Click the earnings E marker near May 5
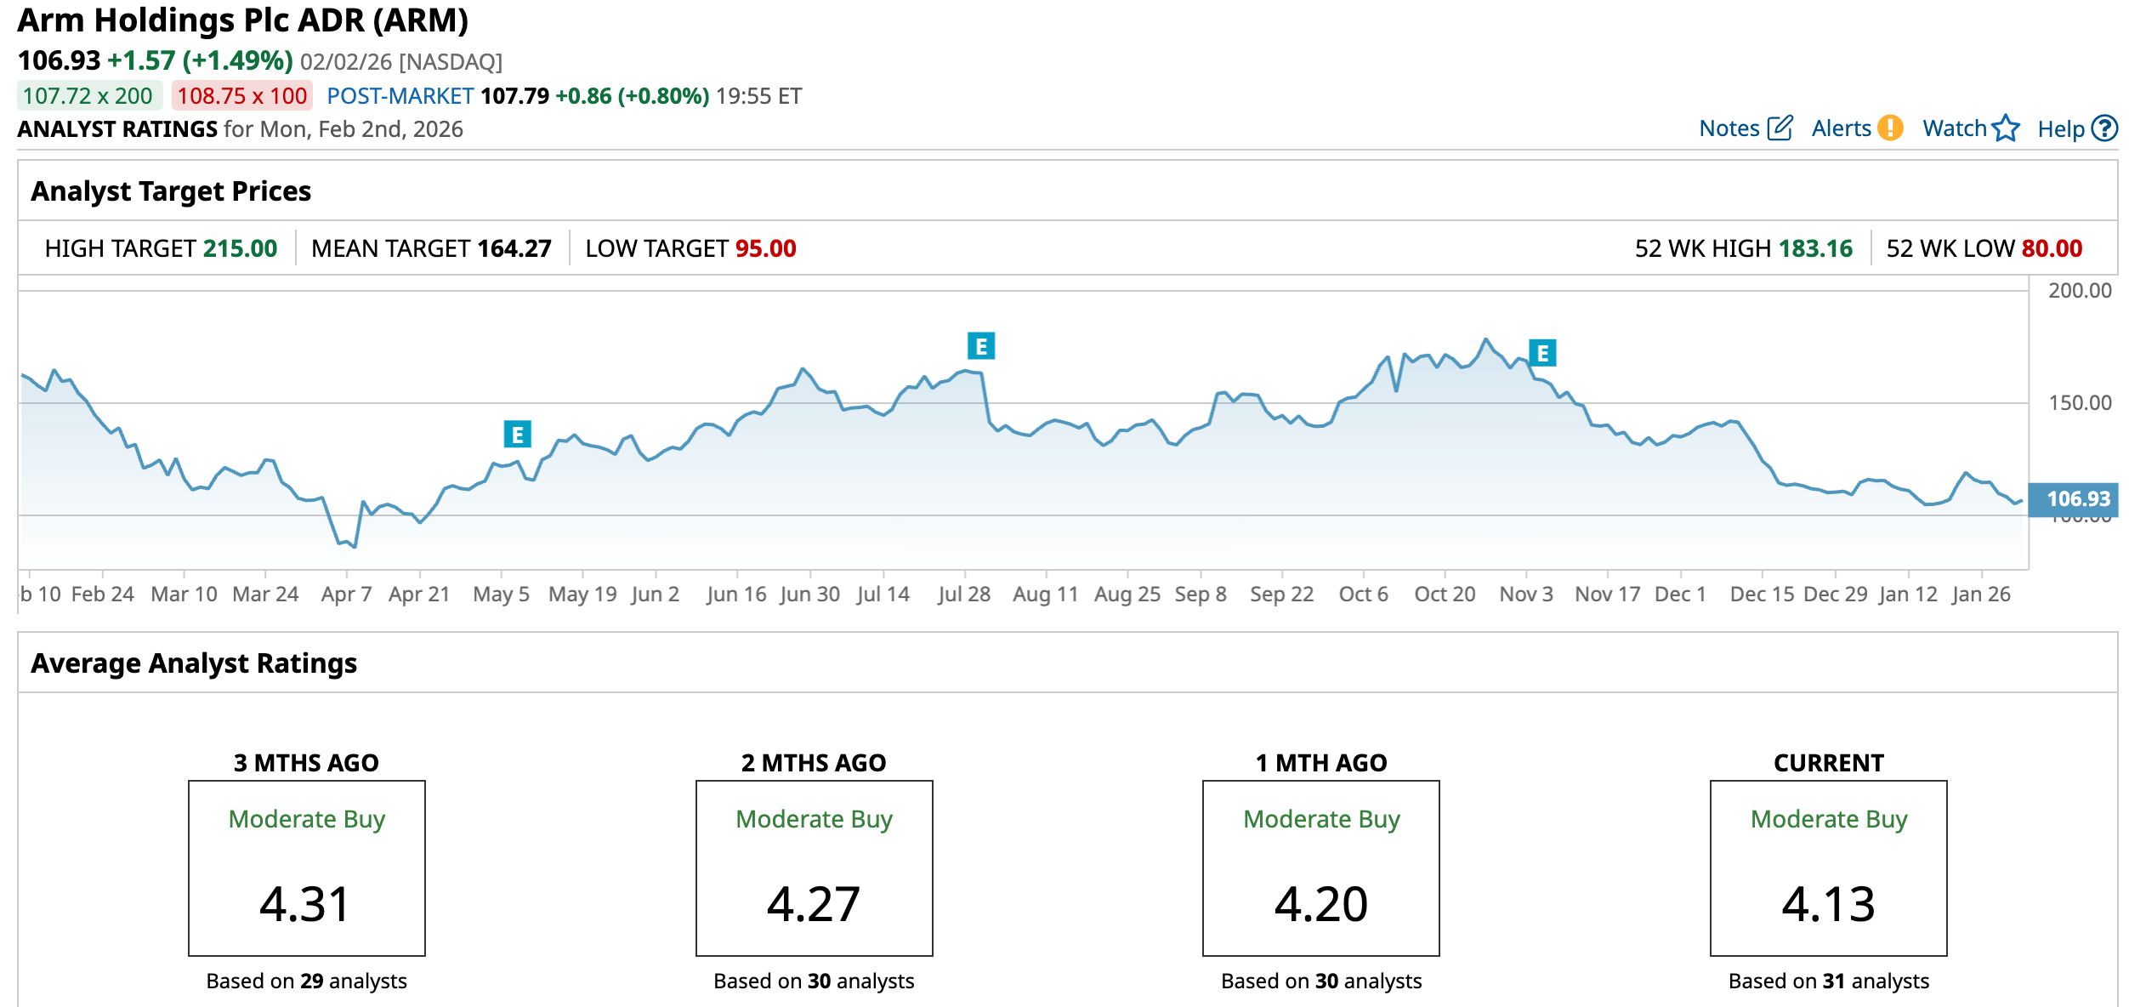The height and width of the screenshot is (1007, 2129). point(517,434)
